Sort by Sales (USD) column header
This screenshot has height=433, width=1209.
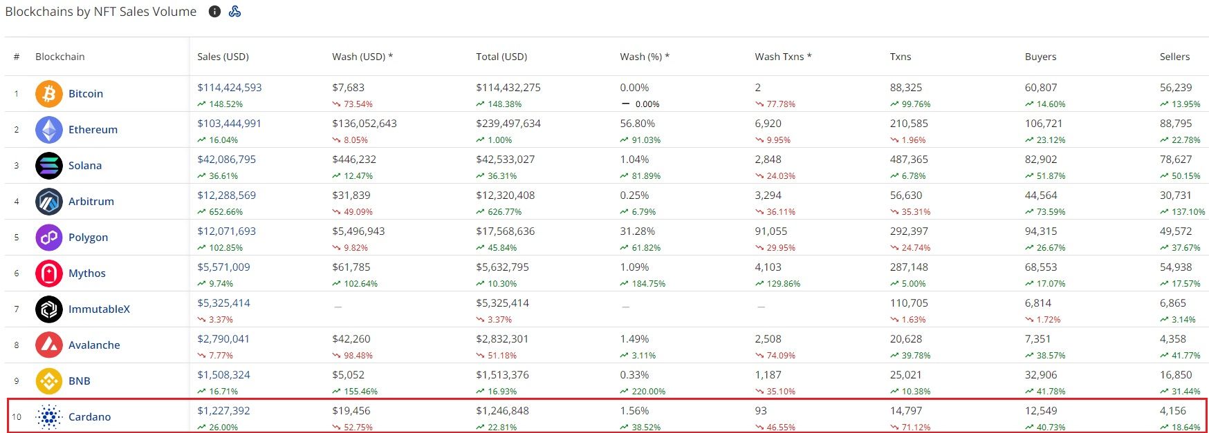tap(223, 57)
